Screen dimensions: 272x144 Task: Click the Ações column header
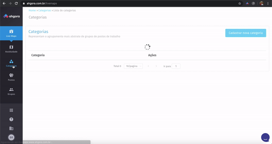point(152,55)
